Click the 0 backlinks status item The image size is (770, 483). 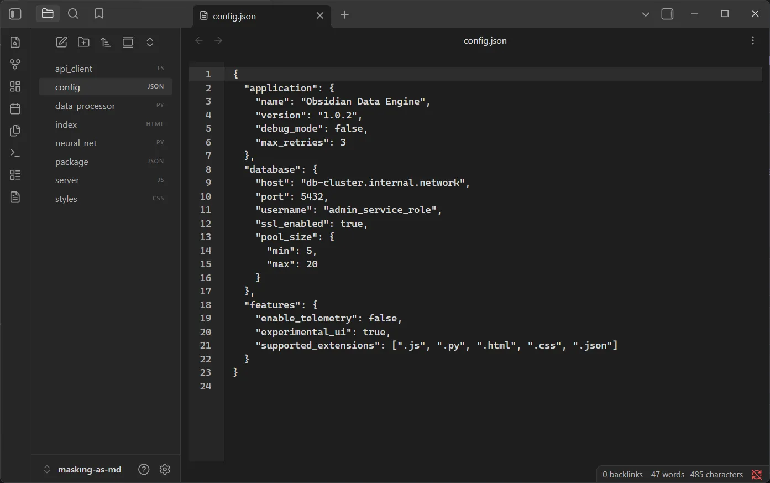point(622,475)
